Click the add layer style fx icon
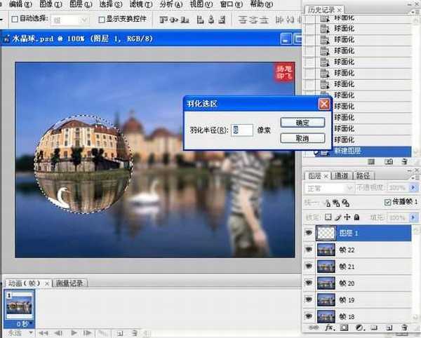 (328, 327)
